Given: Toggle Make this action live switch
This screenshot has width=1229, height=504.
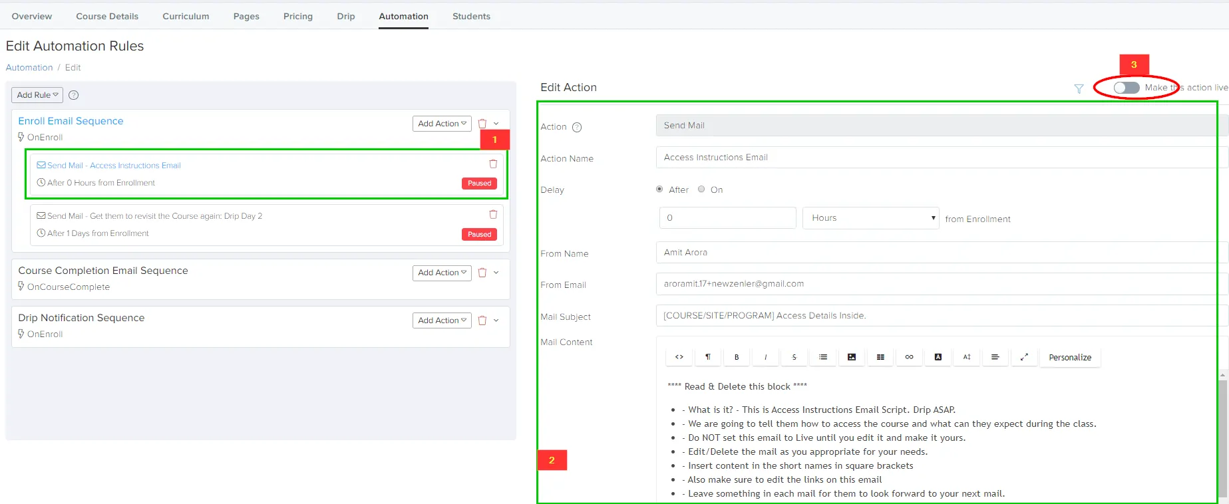Looking at the screenshot, I should pyautogui.click(x=1127, y=88).
